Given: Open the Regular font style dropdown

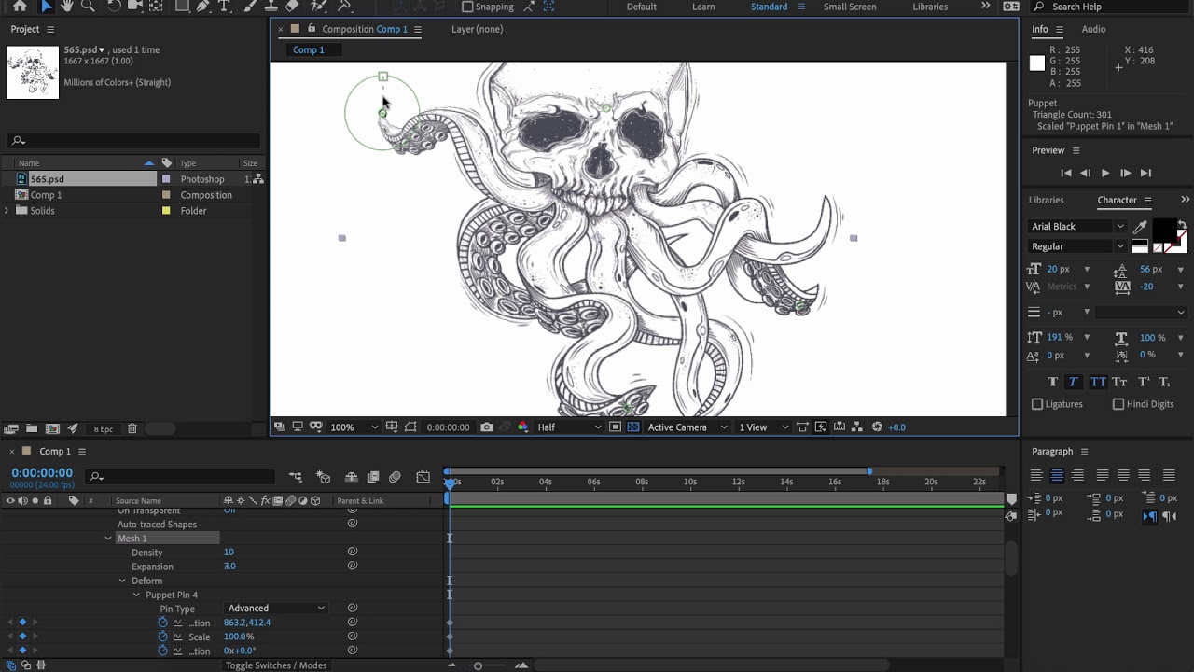Looking at the screenshot, I should pos(1077,246).
